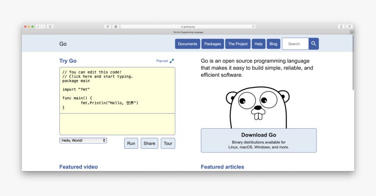Toggle the Safari sidebar button
Image resolution: width=376 pixels, height=196 pixels.
click(50, 27)
